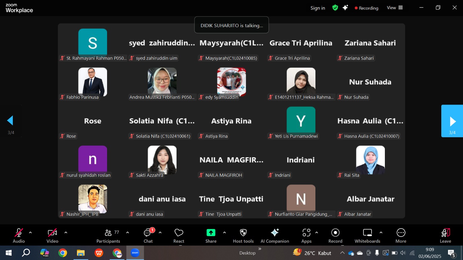Viewport: 463px width, 260px height.
Task: Open Whiteboards
Action: click(x=367, y=236)
